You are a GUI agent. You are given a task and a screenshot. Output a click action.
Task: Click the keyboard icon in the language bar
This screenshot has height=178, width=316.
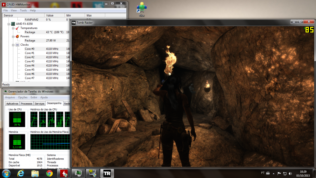point(268,173)
